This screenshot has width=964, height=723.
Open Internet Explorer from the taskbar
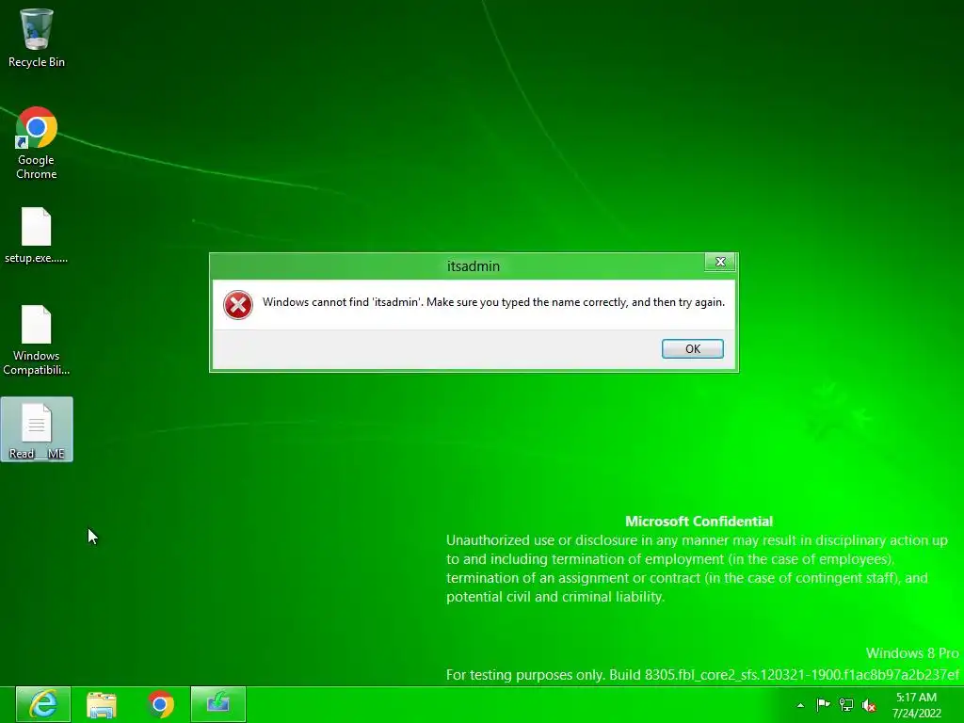(43, 704)
